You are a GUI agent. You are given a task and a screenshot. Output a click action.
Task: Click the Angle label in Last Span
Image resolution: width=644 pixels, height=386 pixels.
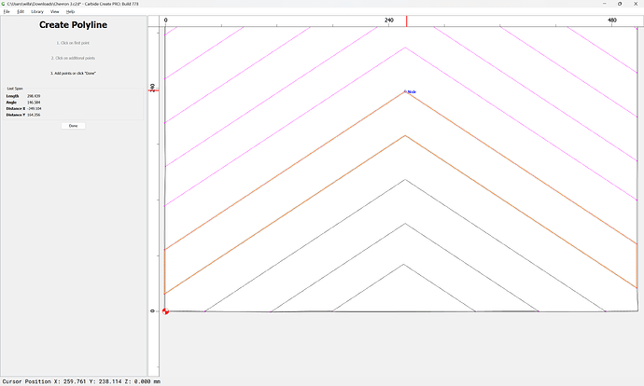point(11,103)
